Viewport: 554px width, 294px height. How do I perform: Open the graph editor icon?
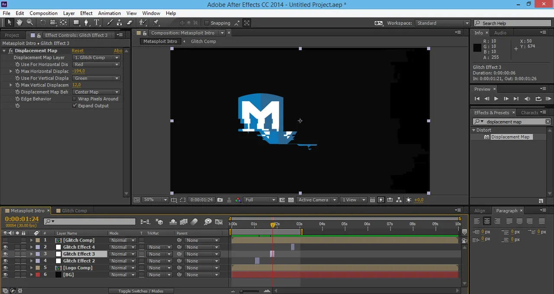tap(219, 222)
